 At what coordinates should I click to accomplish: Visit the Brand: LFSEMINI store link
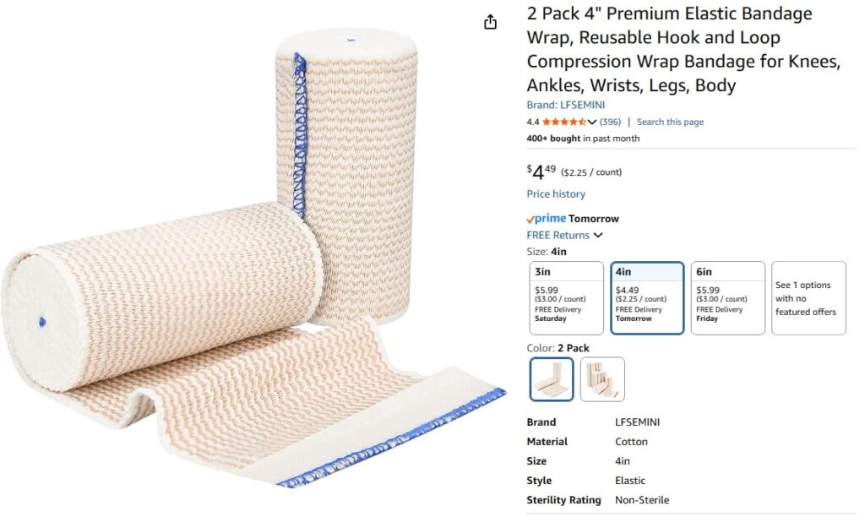point(565,105)
